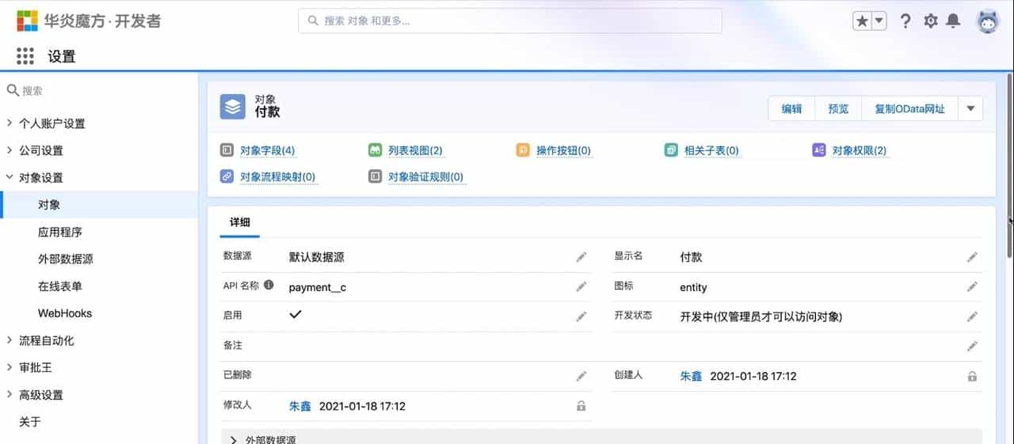Screen dimensions: 1014x444
Task: Click 默认数据源 value text
Action: tap(317, 257)
